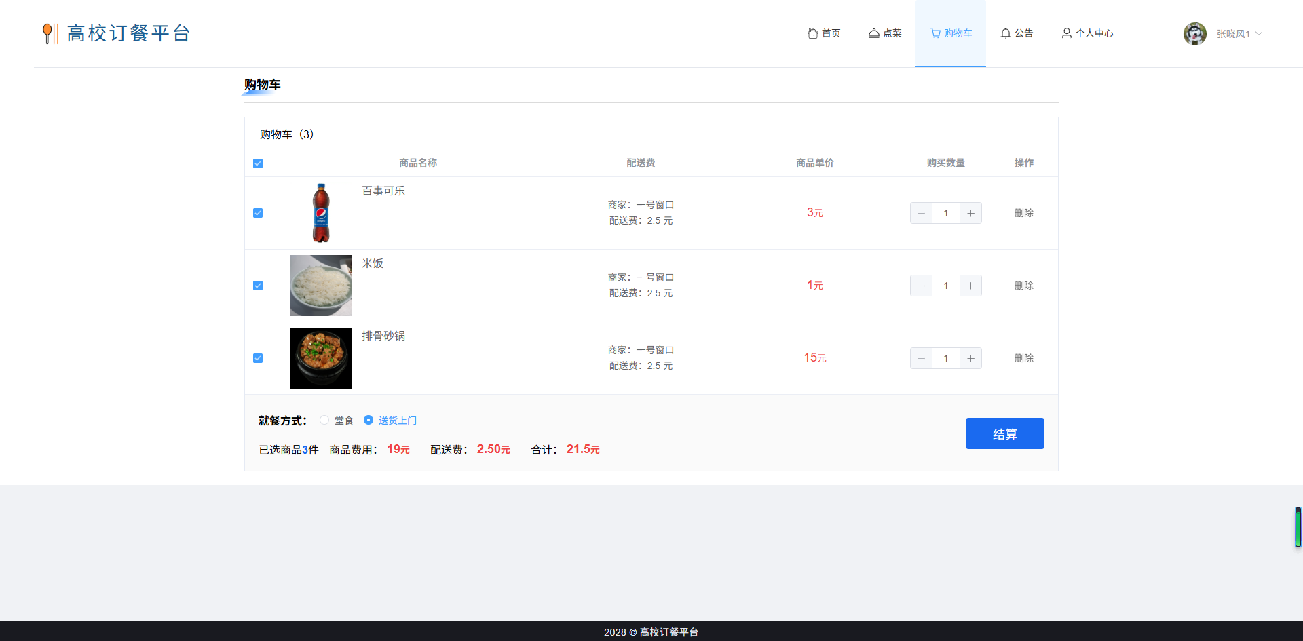This screenshot has width=1303, height=641.
Task: Click the 排骨砂锅 product name
Action: coord(383,336)
